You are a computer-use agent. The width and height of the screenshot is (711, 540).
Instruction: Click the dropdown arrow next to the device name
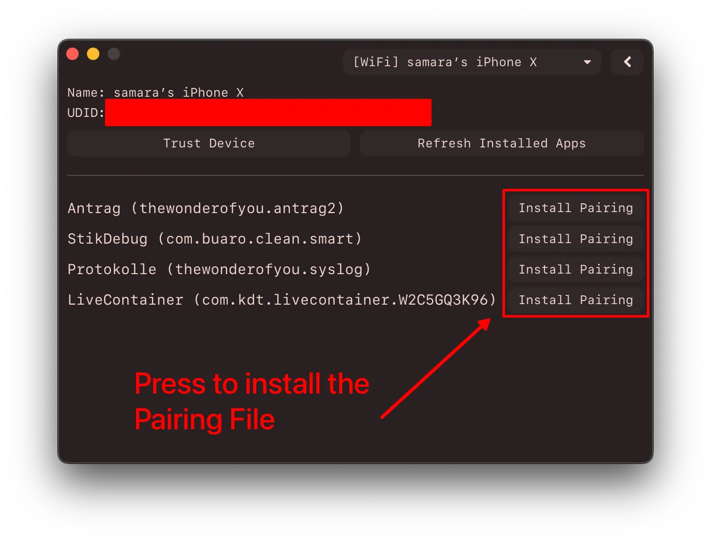587,62
